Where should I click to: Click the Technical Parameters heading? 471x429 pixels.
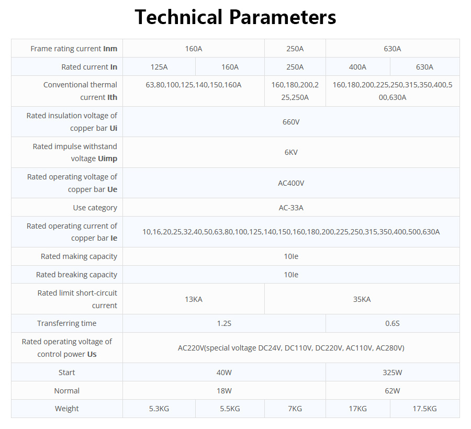235,17
